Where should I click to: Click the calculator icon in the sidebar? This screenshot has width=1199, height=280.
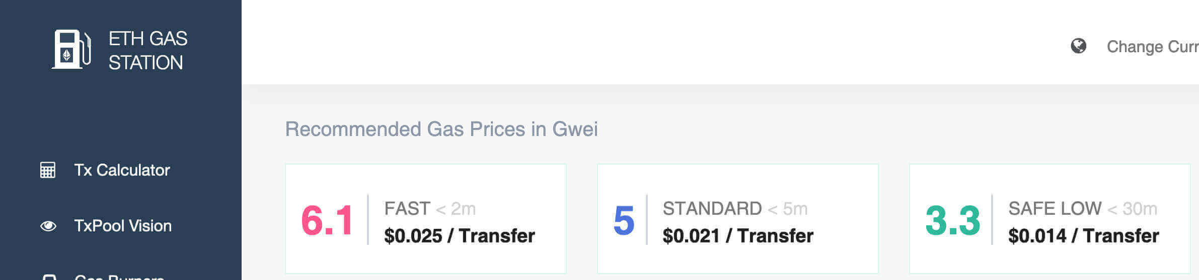48,170
